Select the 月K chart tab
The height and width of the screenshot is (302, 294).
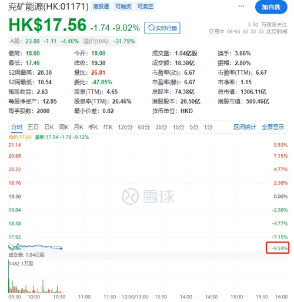[78, 127]
